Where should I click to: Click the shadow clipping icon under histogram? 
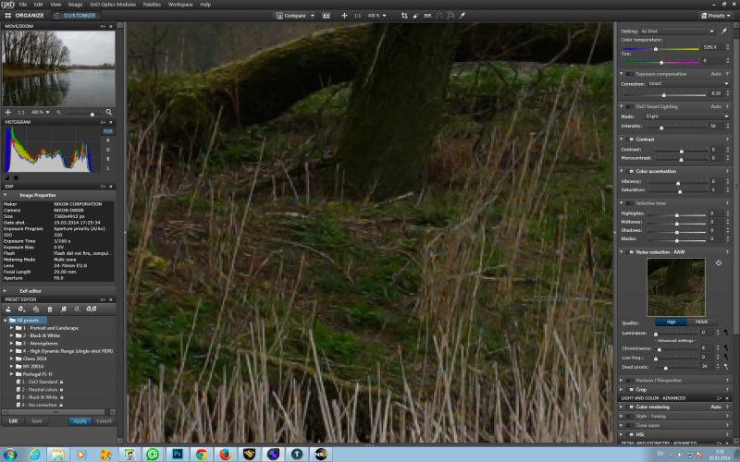7,177
